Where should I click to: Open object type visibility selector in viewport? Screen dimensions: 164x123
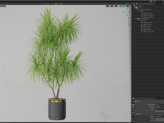(x=107, y=6)
